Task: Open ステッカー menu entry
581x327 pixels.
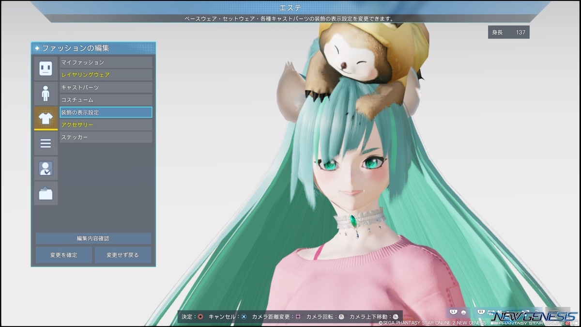Action: pos(106,137)
